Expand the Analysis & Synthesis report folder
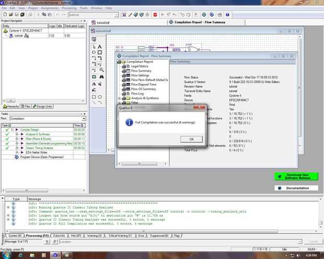Viewport: 324px width, 259px height. click(119, 98)
